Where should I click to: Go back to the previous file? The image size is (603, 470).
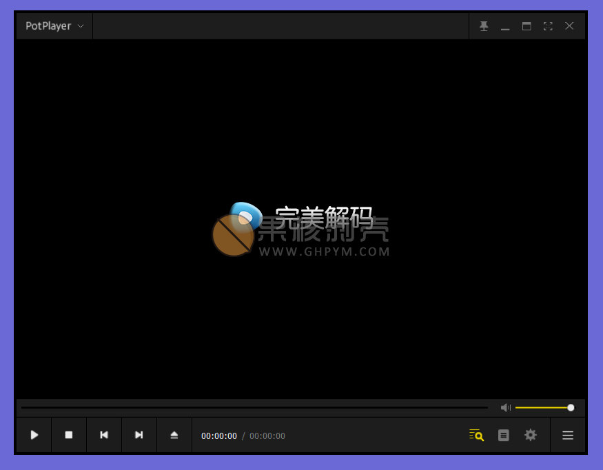(103, 435)
